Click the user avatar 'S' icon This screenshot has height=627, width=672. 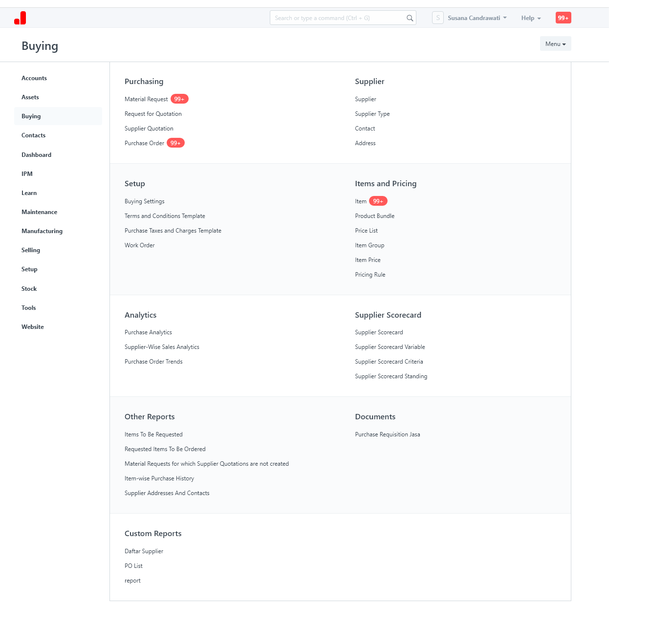(437, 18)
